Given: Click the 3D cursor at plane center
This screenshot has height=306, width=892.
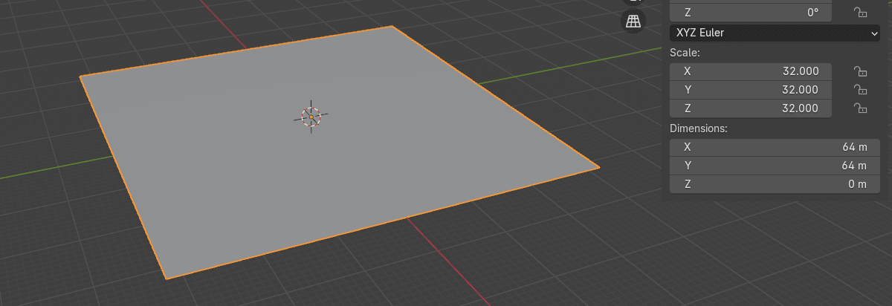Looking at the screenshot, I should 311,116.
